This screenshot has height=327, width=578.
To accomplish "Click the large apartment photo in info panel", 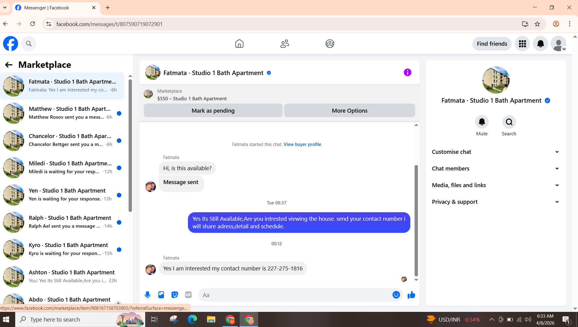I will [x=496, y=80].
